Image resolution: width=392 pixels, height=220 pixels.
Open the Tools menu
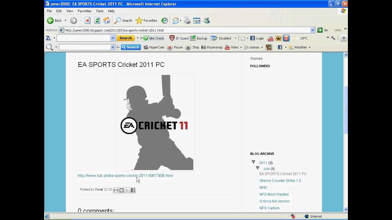point(100,11)
